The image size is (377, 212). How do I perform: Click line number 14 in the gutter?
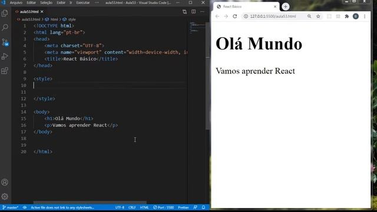click(24, 112)
